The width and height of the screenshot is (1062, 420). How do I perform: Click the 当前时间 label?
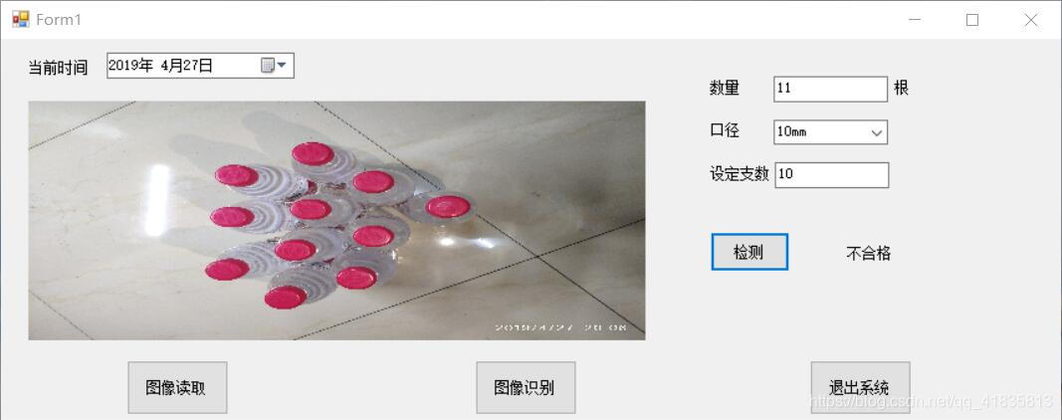59,68
